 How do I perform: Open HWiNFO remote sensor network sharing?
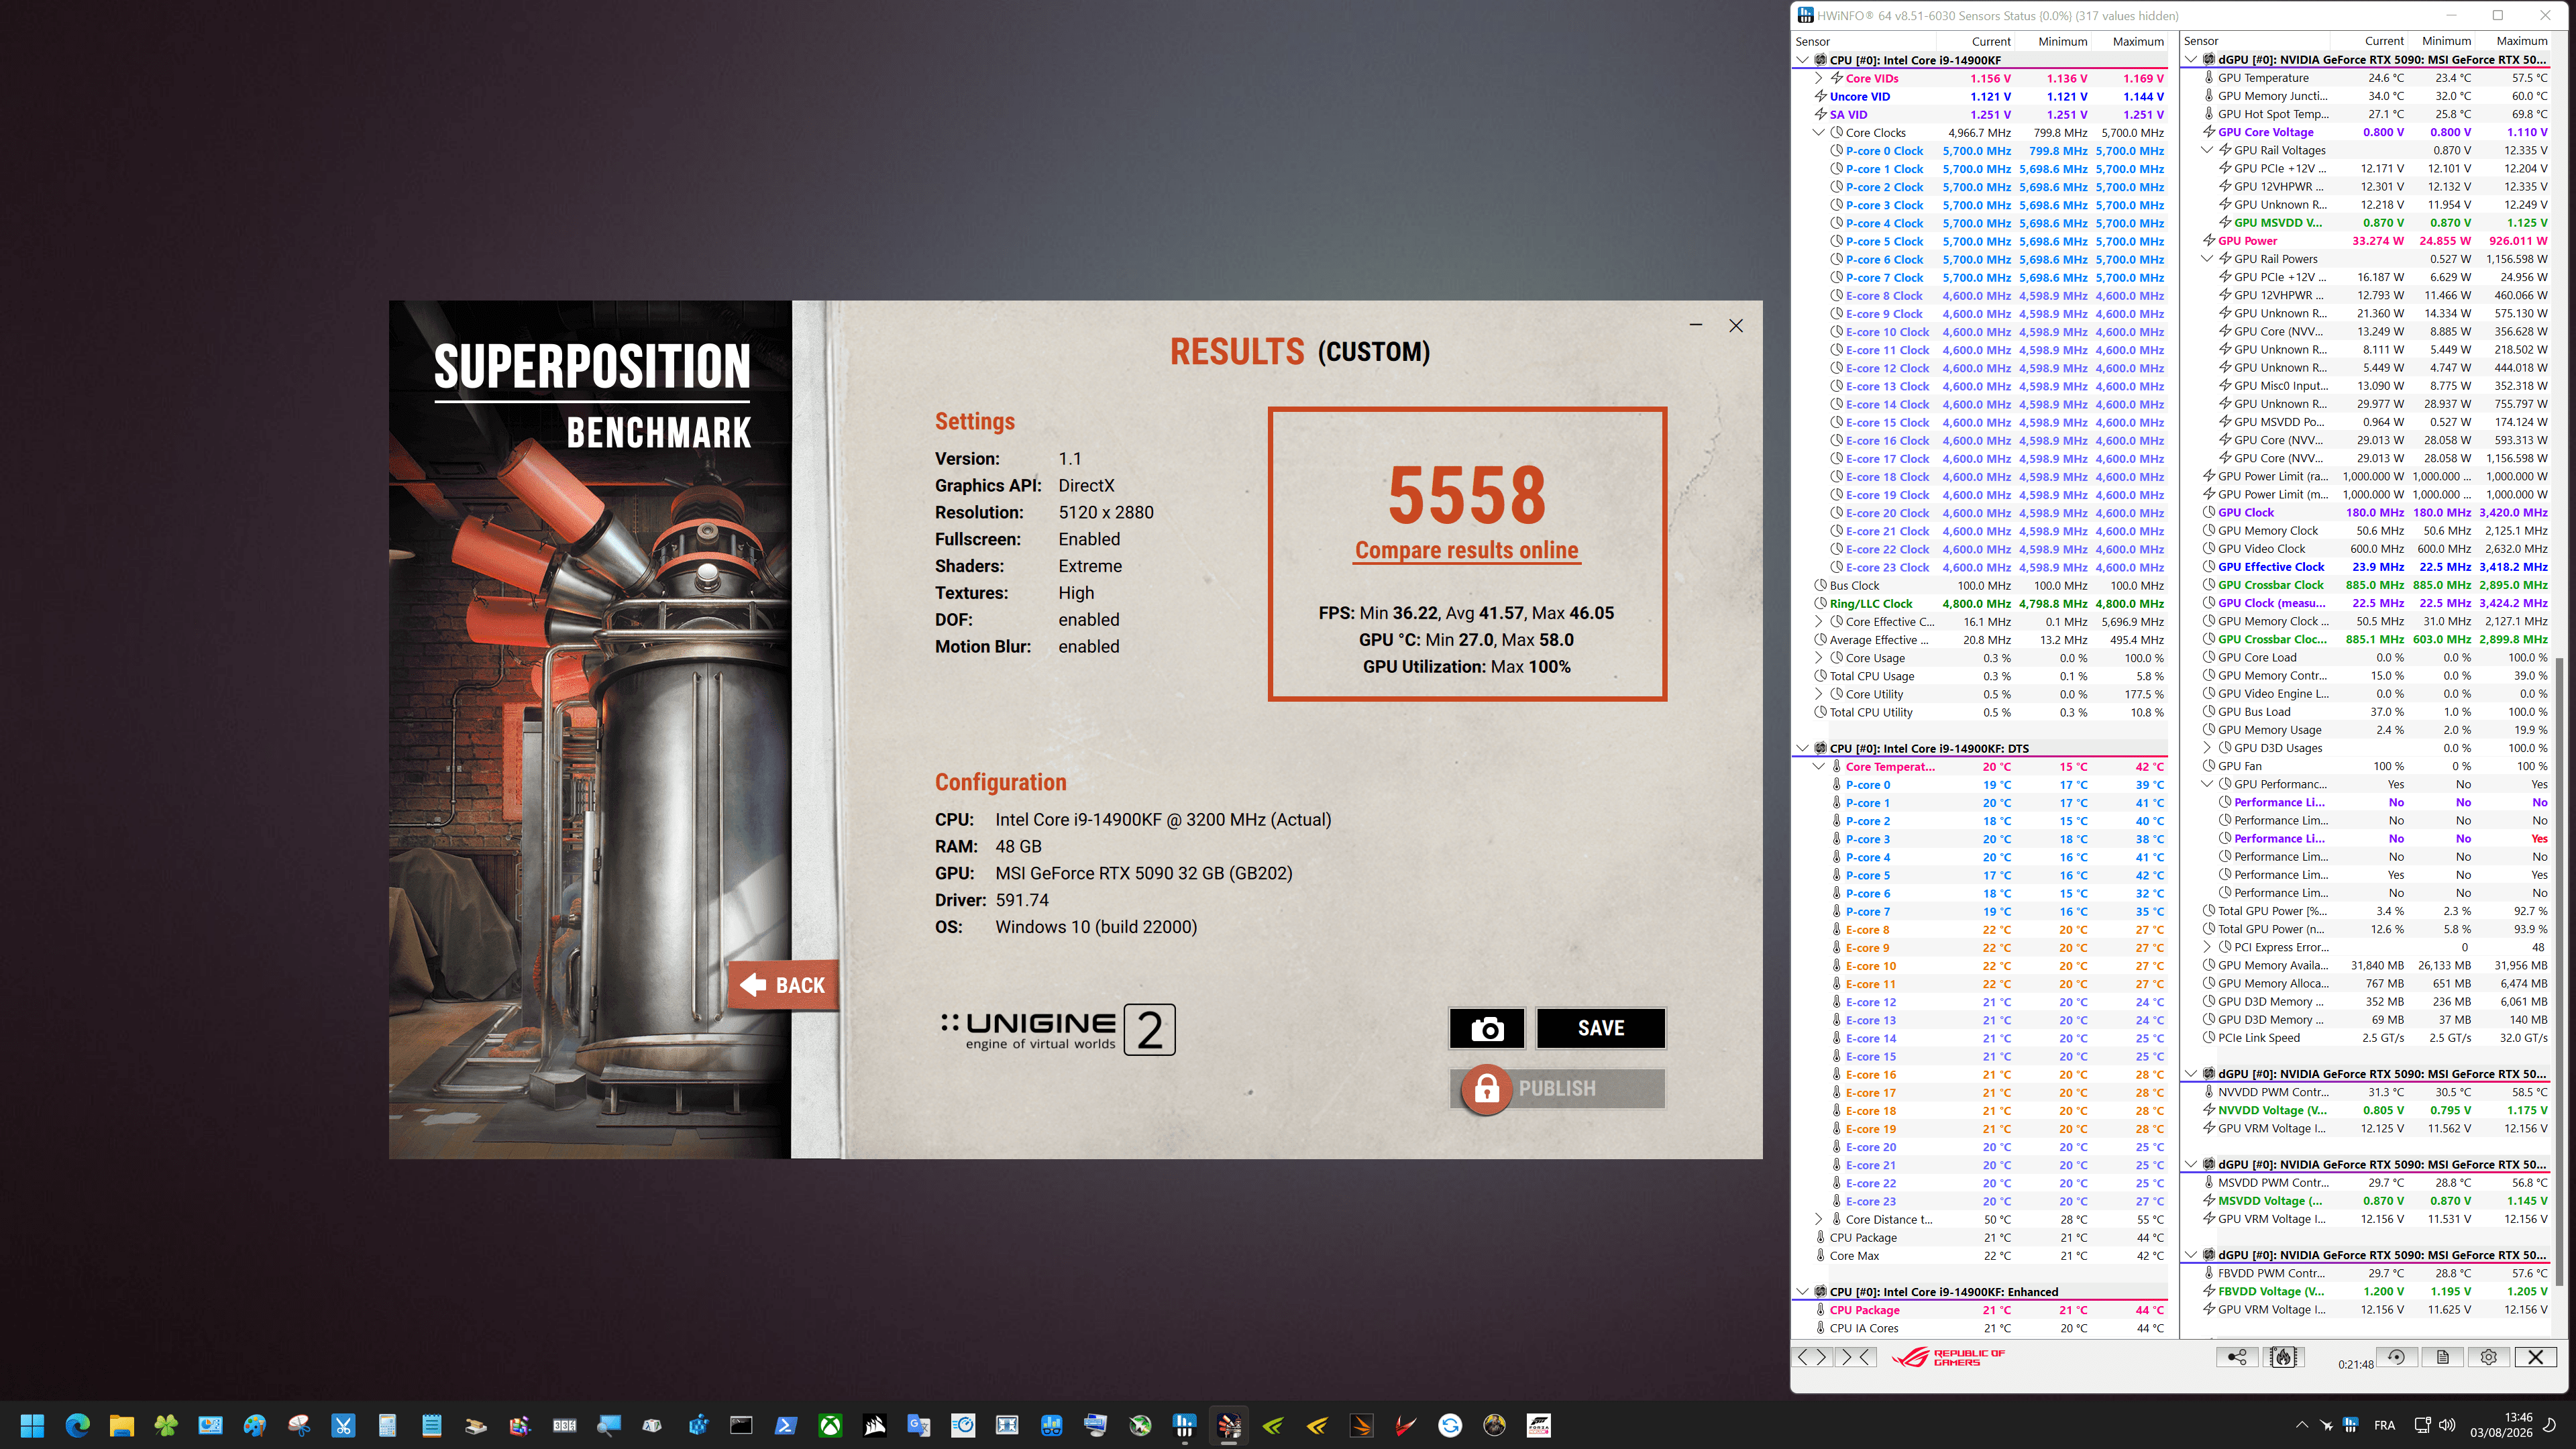(x=2237, y=1357)
